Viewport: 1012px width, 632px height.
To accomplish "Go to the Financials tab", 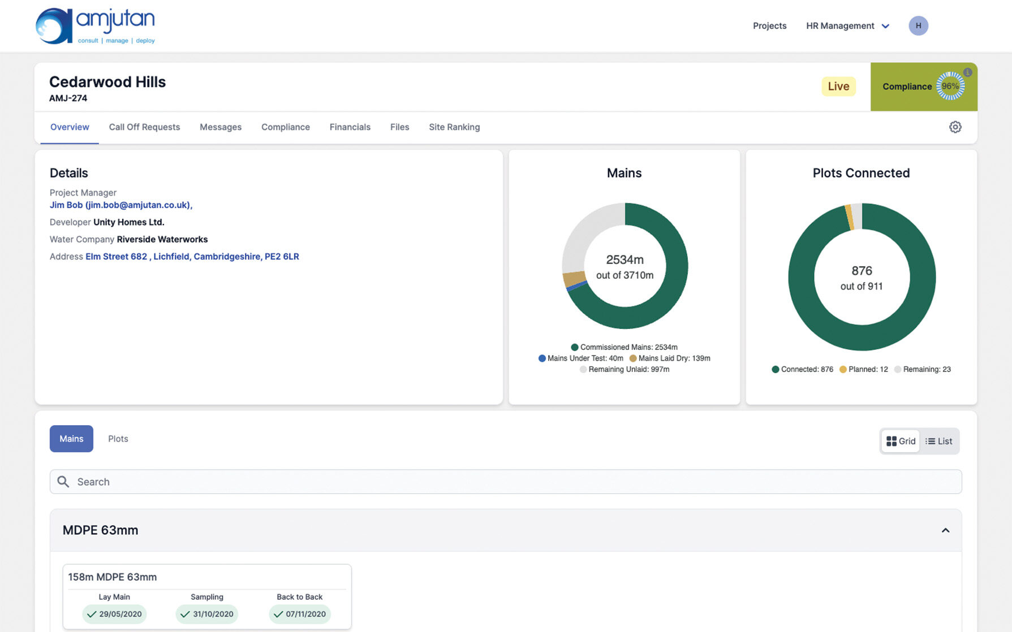I will 350,127.
